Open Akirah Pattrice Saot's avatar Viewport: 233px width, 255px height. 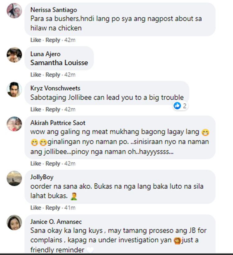(x=14, y=124)
